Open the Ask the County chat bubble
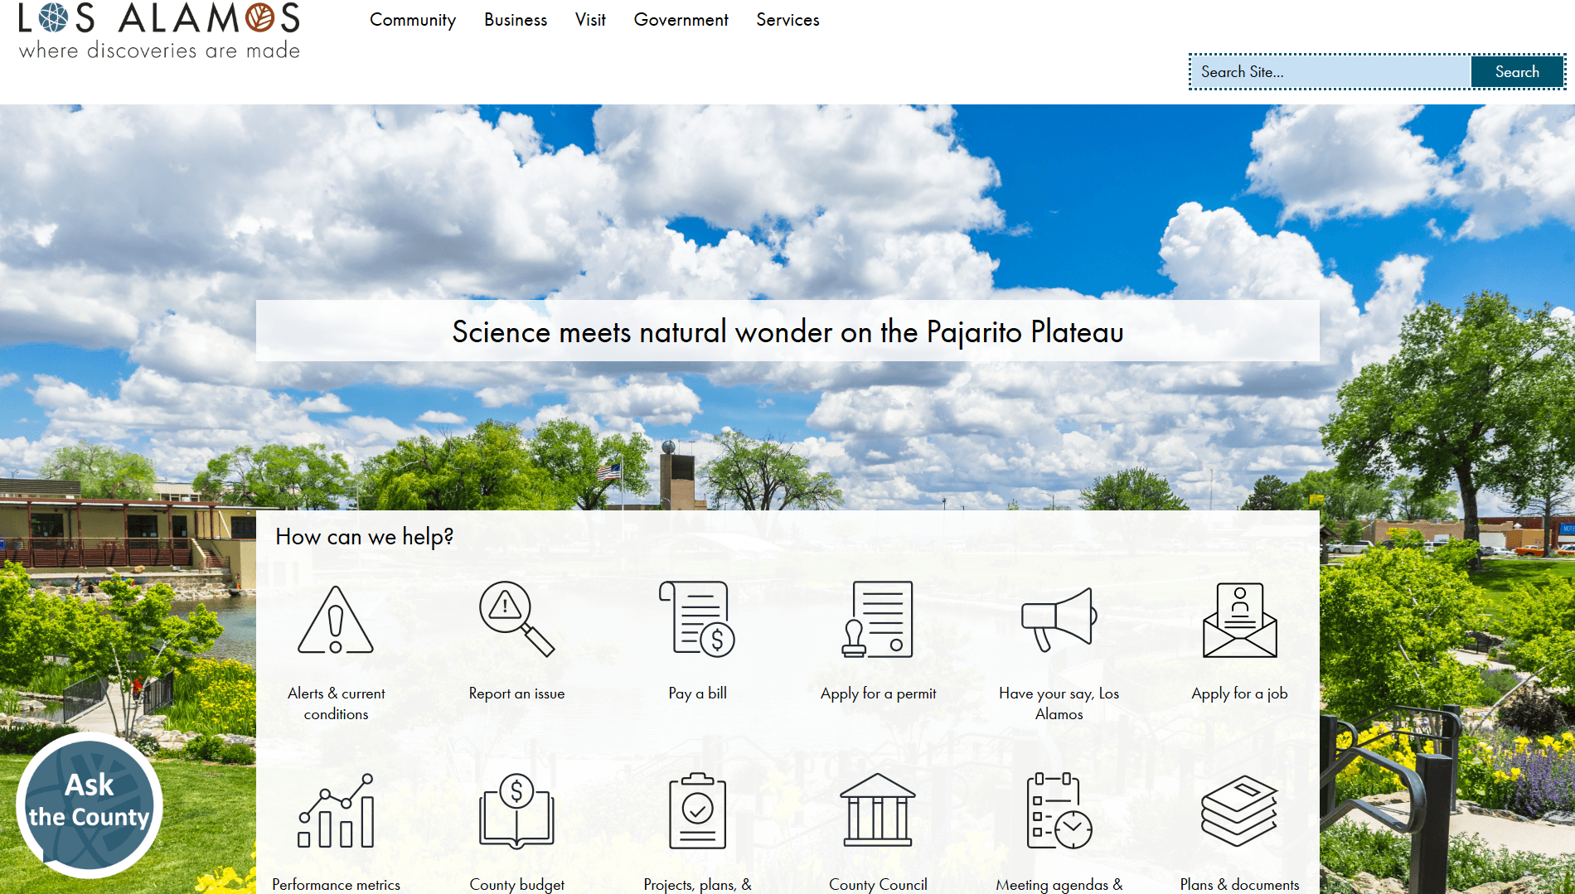Screen dimensions: 1575x894 [90, 805]
